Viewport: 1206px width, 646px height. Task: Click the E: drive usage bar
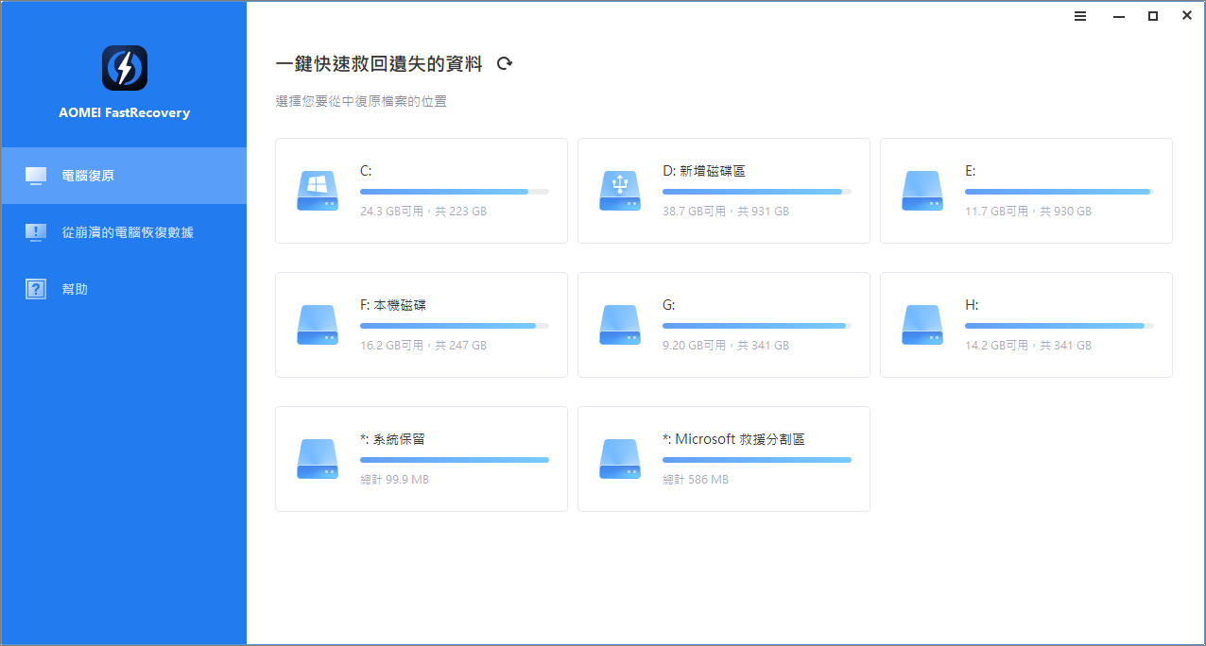pos(1060,192)
